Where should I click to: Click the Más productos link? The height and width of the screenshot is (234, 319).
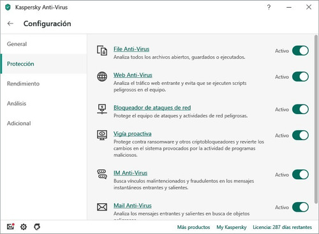pos(193,227)
